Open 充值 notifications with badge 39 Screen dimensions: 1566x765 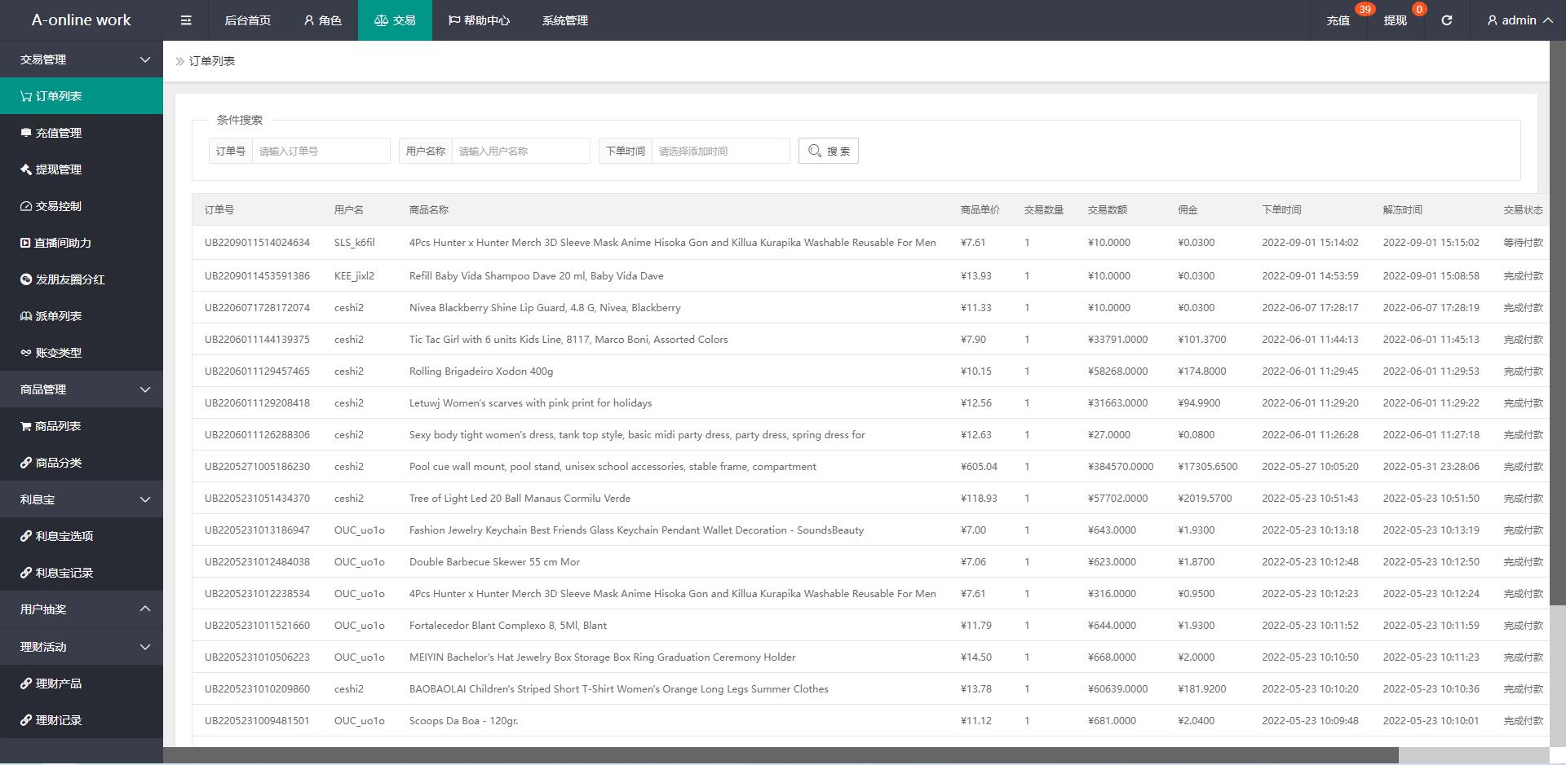point(1338,20)
